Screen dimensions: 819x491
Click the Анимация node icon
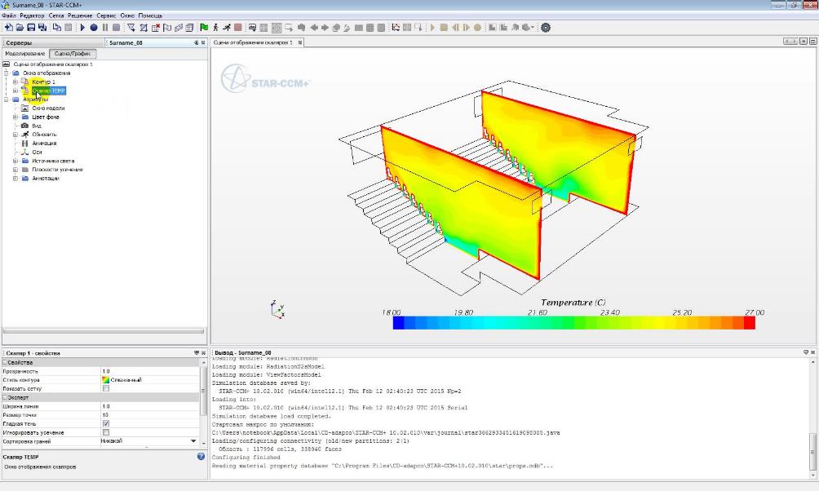(25, 143)
